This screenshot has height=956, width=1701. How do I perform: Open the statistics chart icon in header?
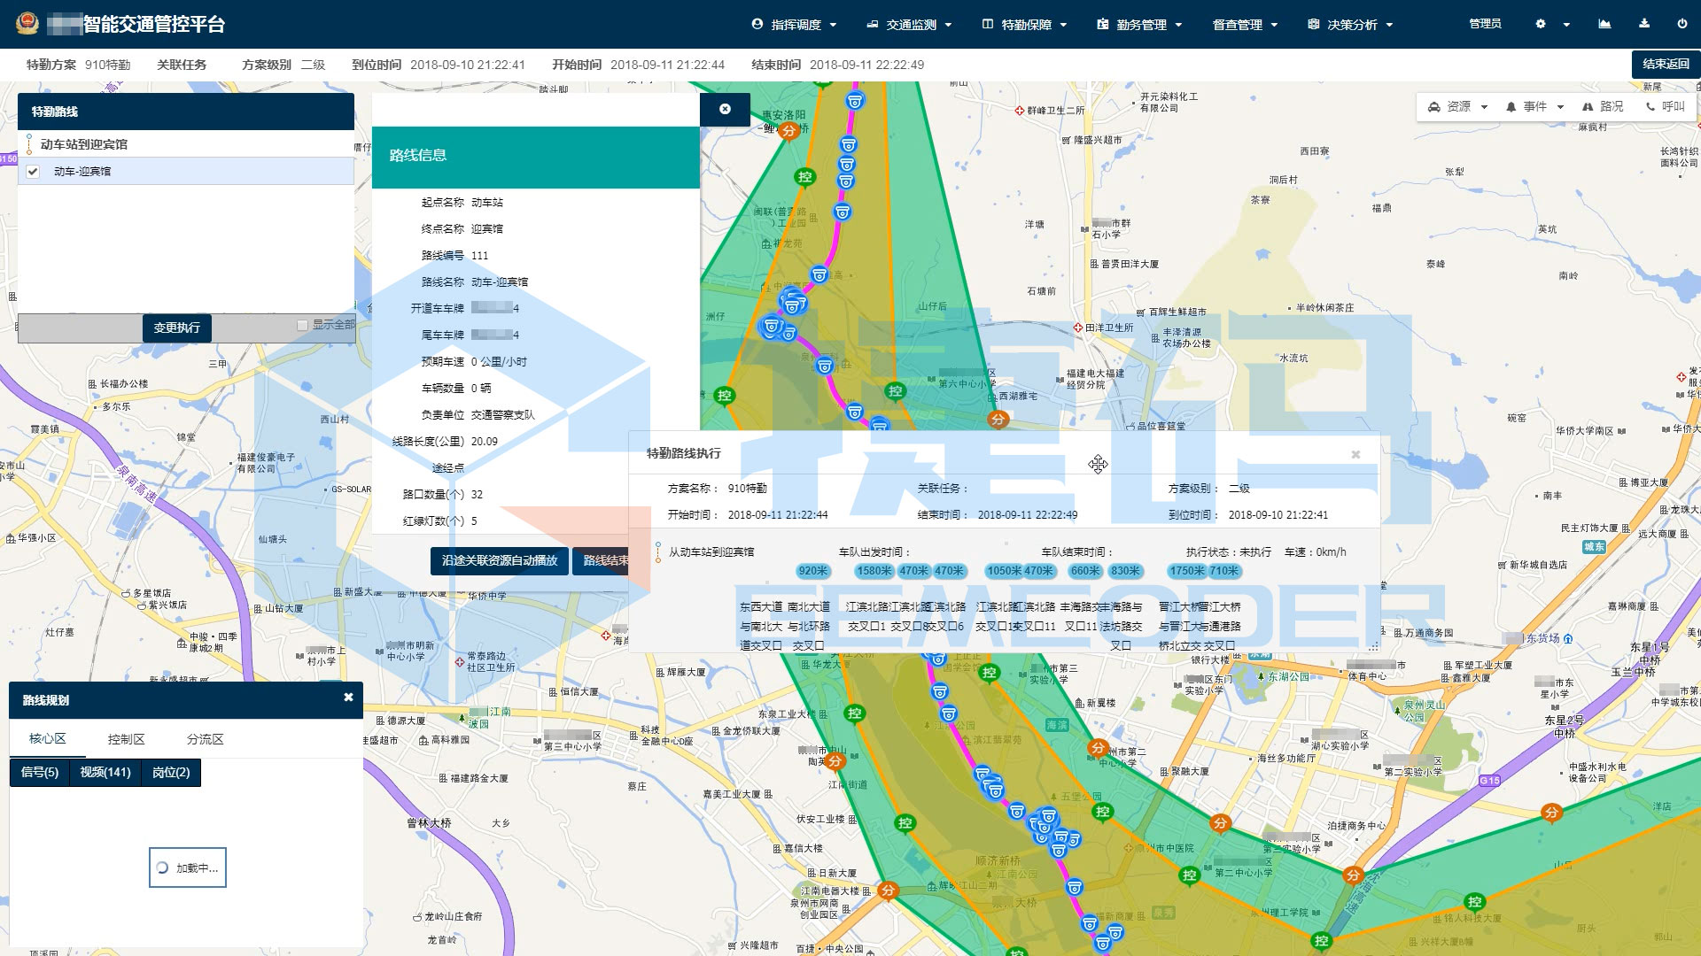click(x=1604, y=24)
